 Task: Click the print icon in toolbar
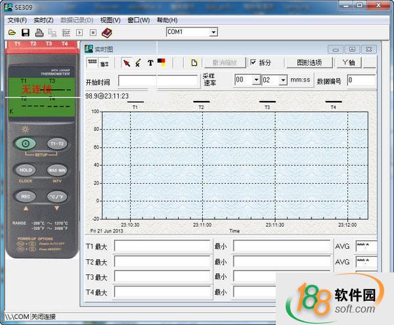pos(39,32)
